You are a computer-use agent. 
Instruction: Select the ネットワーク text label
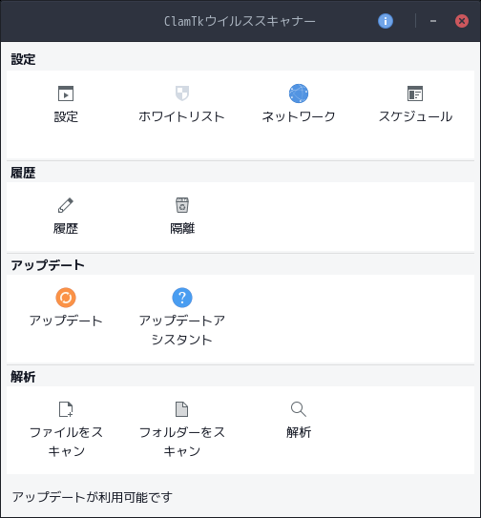pyautogui.click(x=299, y=116)
